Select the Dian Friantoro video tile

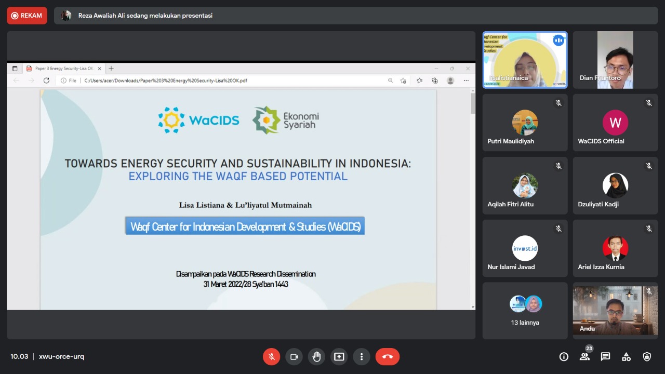point(615,60)
